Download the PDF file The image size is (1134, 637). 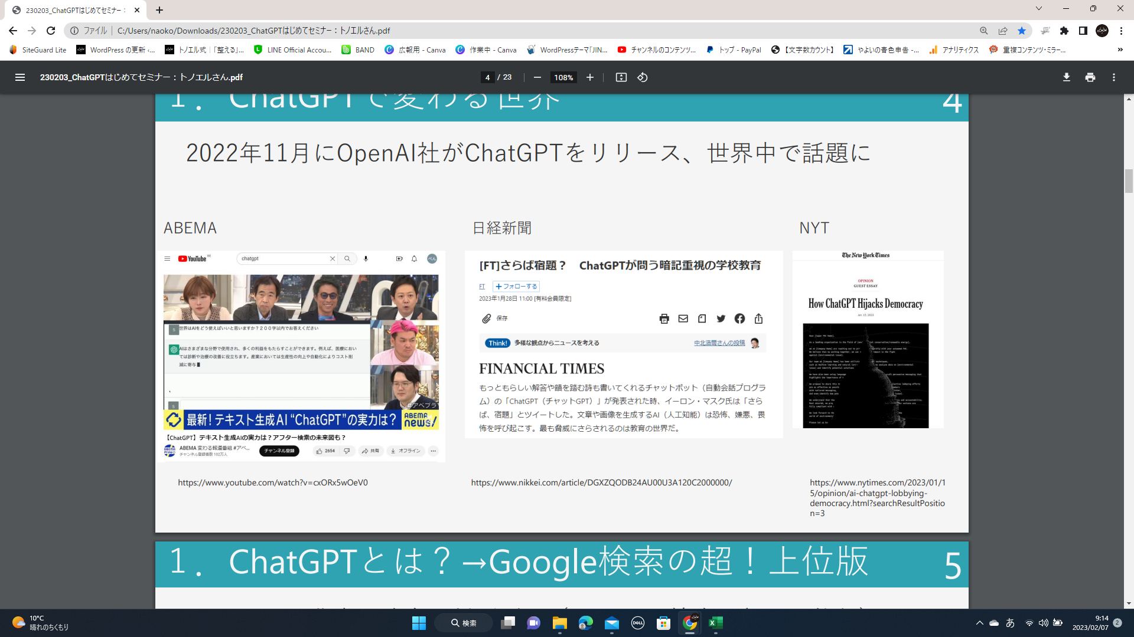coord(1066,77)
